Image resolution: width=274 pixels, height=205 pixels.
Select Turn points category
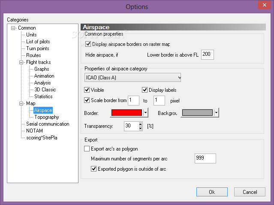38,48
